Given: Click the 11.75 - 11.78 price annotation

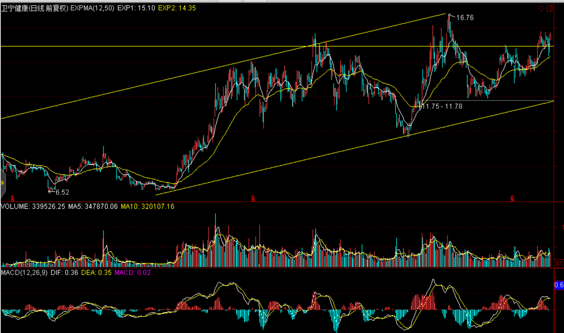Looking at the screenshot, I should click(x=442, y=107).
